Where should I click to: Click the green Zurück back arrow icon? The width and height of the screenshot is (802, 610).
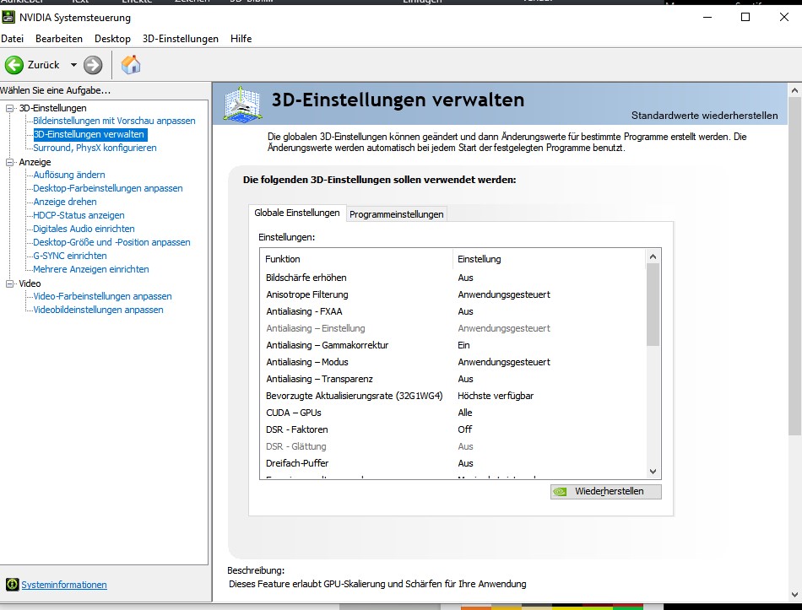[x=14, y=65]
